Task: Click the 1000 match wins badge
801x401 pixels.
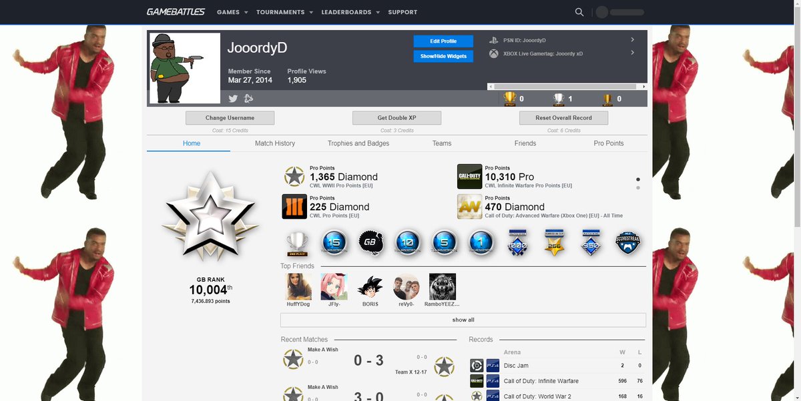Action: (x=517, y=243)
